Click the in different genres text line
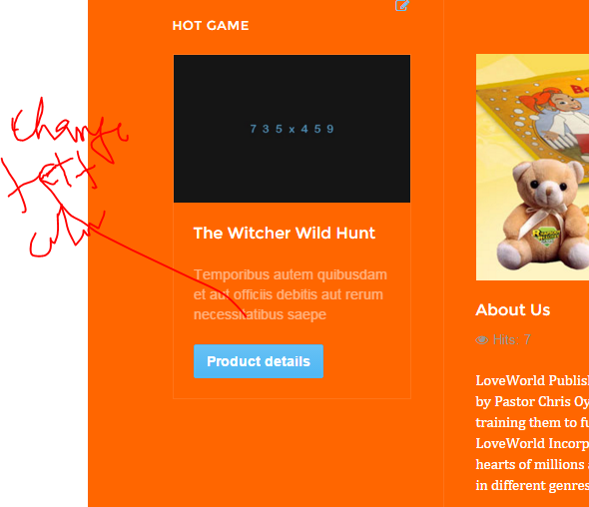Viewport: 589px width, 507px height. point(532,486)
